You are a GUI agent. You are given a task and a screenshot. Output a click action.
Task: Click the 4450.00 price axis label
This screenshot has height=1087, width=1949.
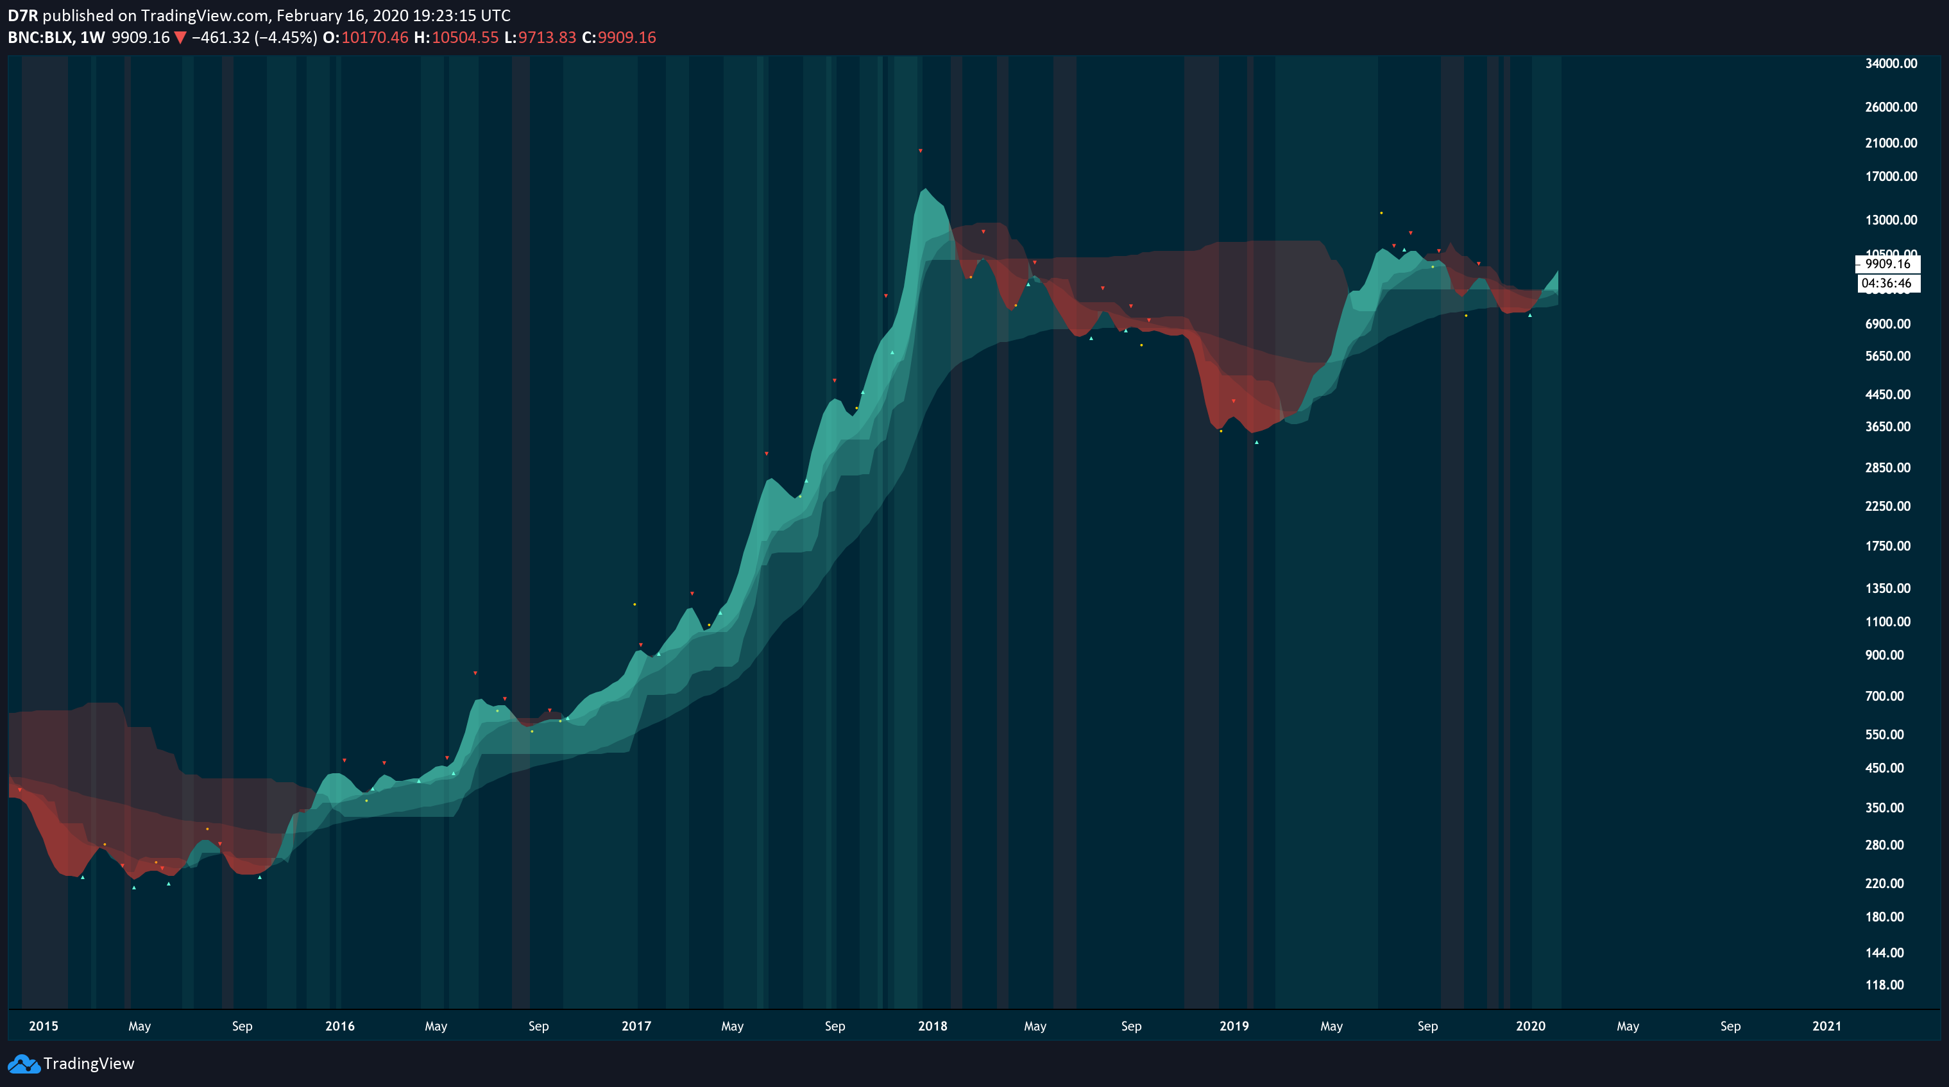[x=1887, y=395]
